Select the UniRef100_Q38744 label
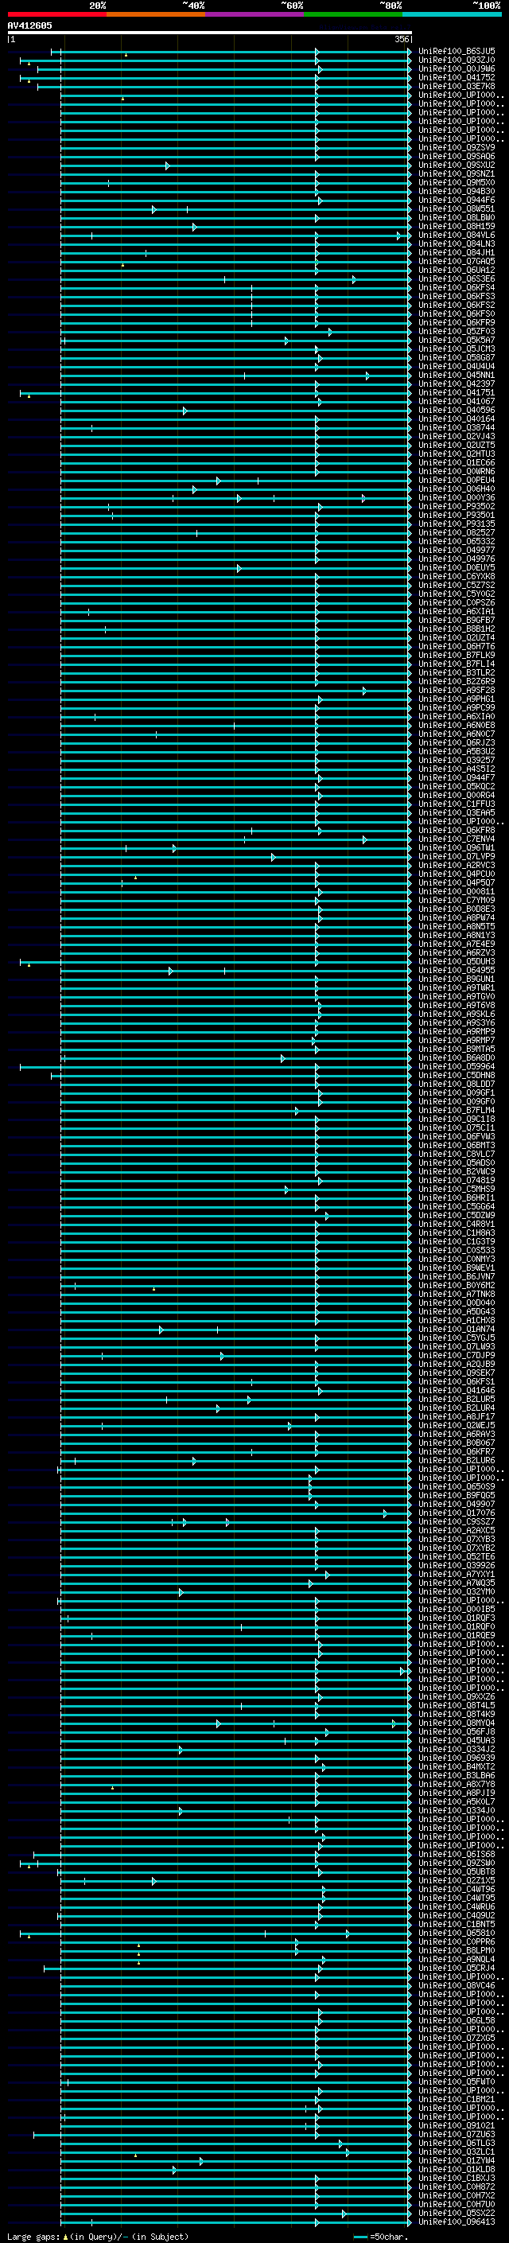Viewport: 509px width, 2243px height. [457, 427]
